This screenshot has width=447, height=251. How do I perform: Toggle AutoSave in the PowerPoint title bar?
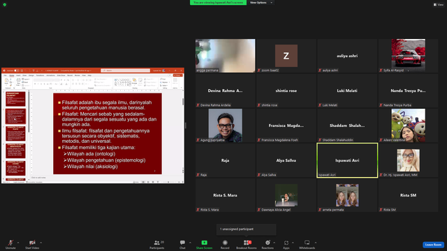tap(17, 70)
